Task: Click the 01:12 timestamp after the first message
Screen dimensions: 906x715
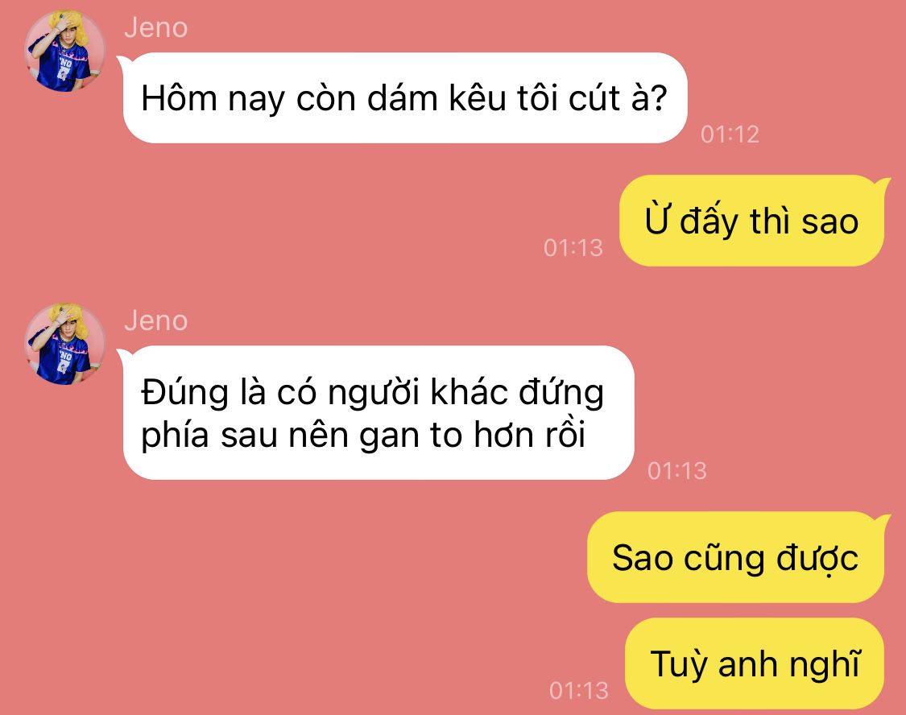Action: [730, 134]
